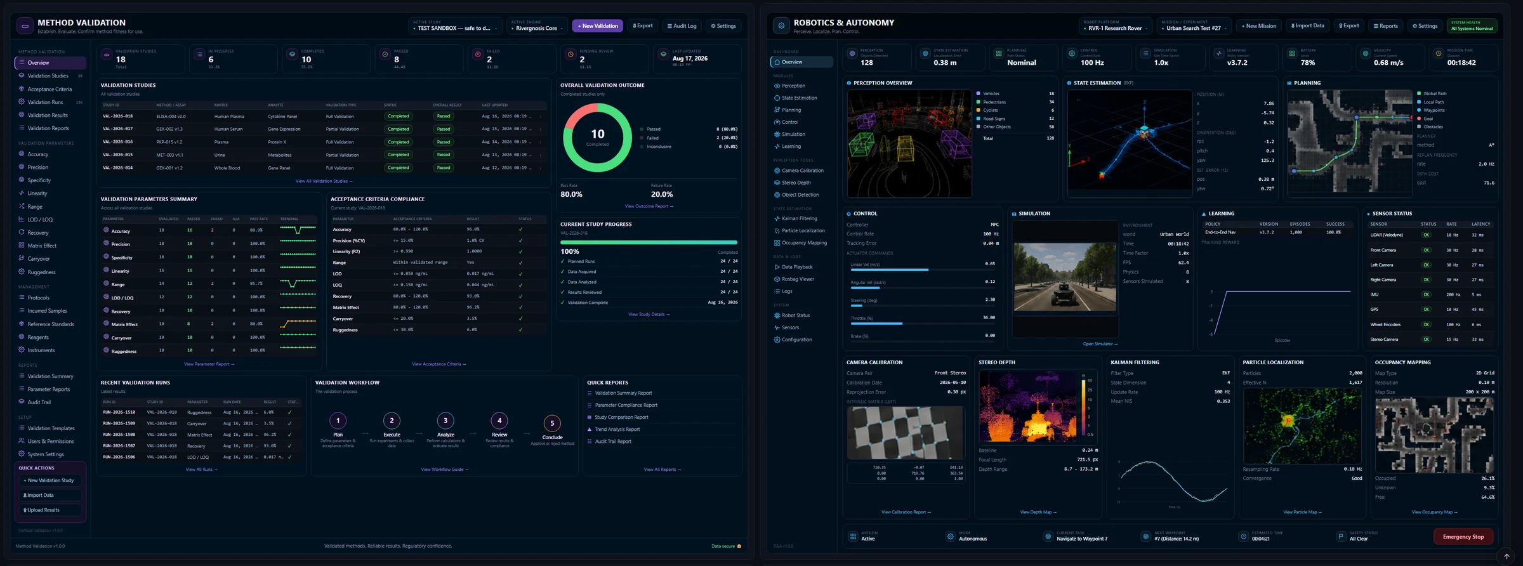Click the Emergency Stop button
The image size is (1523, 566).
point(1463,537)
